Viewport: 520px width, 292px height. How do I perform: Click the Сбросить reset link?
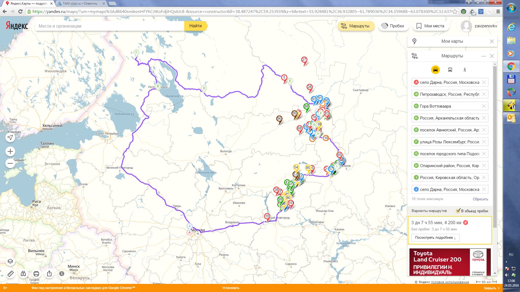[x=480, y=199]
